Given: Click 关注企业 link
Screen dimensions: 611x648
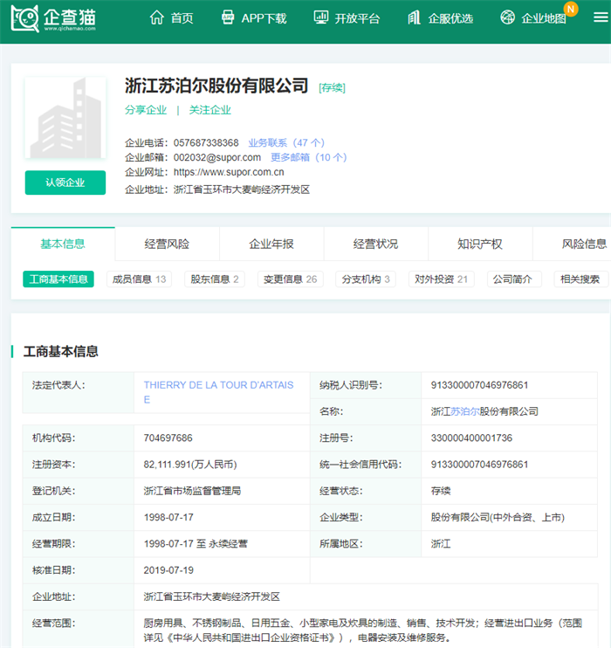Looking at the screenshot, I should coord(209,110).
